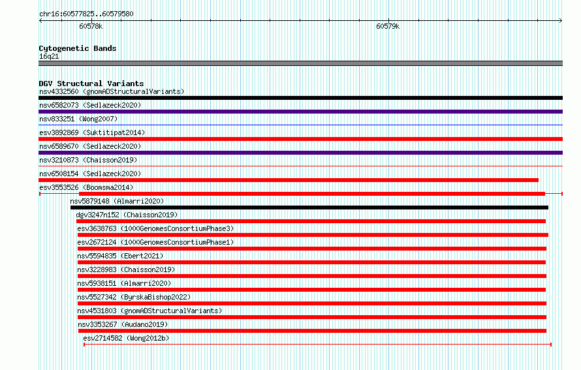Click nsv6508154 (Sedlazeck2020) label
The image size is (581, 370).
point(90,174)
